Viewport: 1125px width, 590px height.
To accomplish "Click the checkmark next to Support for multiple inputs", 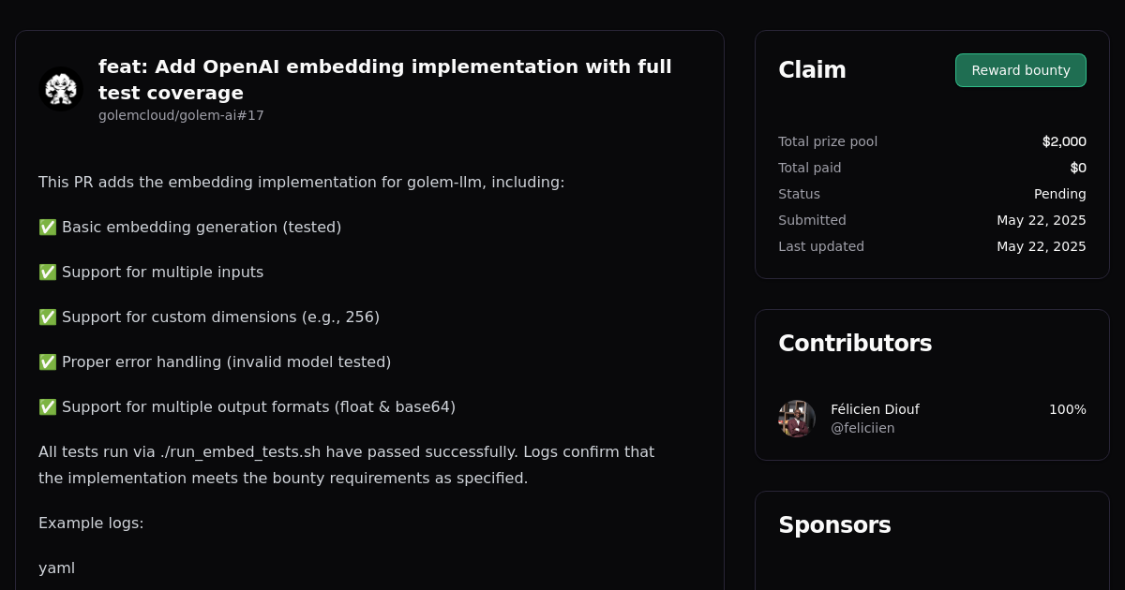I will 47,272.
